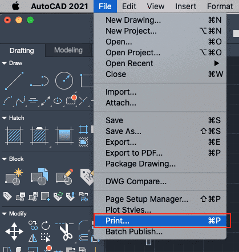Collapse the Draw panel section
239x252 pixels.
(4, 63)
